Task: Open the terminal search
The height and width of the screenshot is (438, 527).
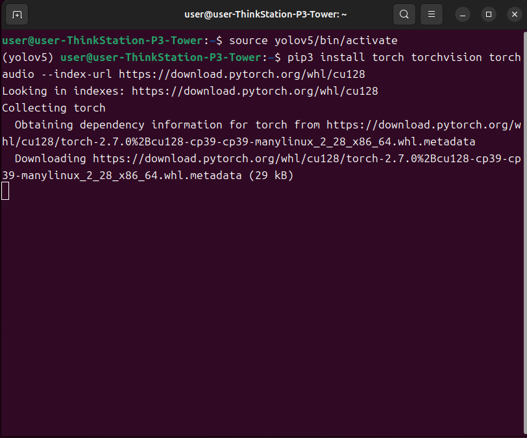Action: 404,14
